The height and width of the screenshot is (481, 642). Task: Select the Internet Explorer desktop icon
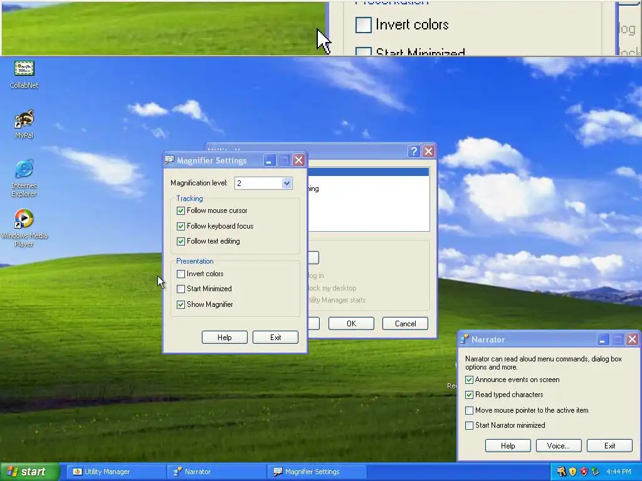click(x=24, y=178)
